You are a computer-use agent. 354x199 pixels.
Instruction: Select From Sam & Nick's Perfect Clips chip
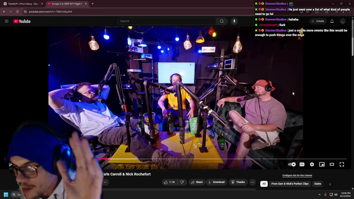[290, 184]
